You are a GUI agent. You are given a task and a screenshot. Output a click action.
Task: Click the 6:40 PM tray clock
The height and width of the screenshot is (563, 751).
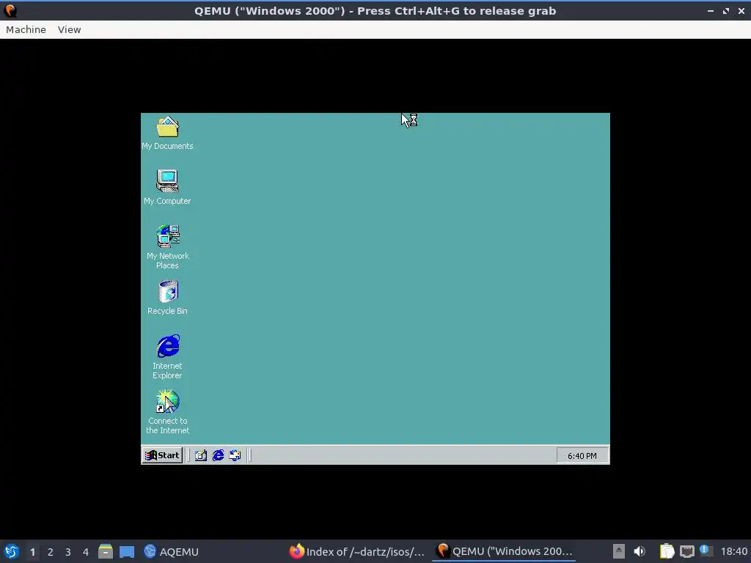click(582, 456)
